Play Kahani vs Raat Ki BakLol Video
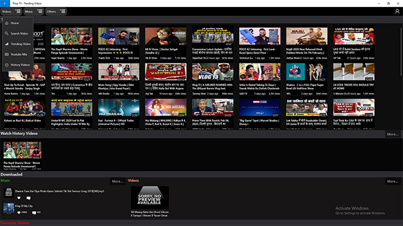The height and width of the screenshot is (226, 403). [x=25, y=107]
